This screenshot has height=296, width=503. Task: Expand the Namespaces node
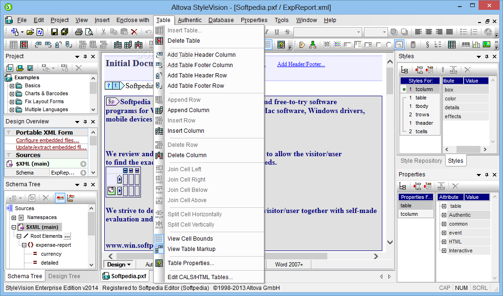[x=14, y=218]
